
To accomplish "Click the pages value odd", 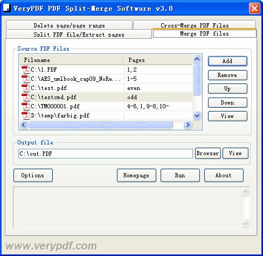I will coord(132,97).
